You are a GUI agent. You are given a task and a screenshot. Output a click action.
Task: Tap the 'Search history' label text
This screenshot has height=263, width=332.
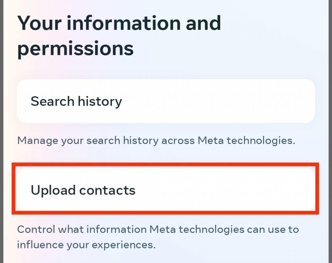click(76, 101)
